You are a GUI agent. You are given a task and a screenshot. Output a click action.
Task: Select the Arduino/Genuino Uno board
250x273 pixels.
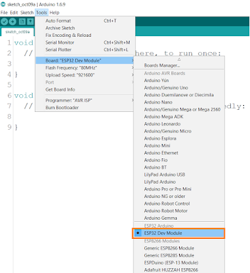179,88
